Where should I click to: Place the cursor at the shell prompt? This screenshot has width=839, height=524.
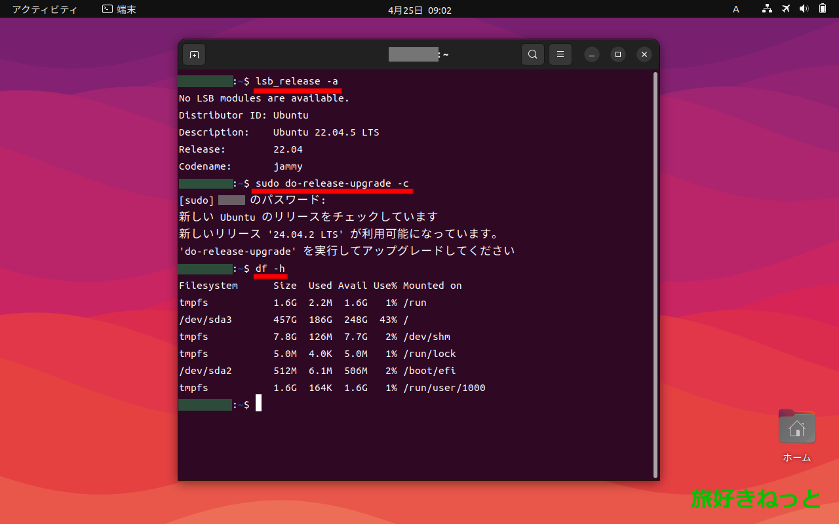tap(258, 403)
